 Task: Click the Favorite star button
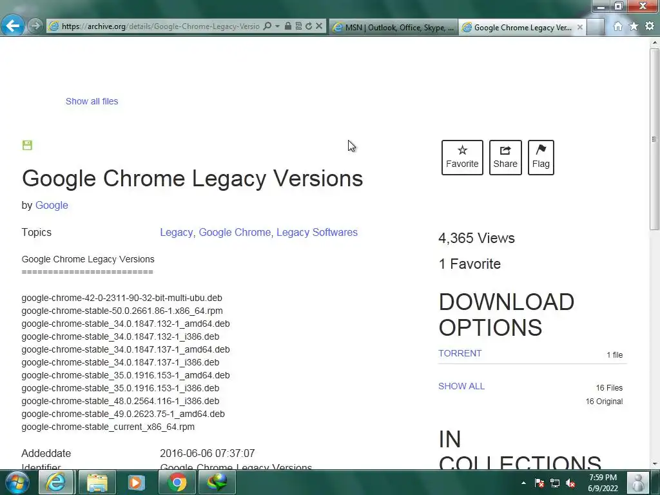tap(462, 157)
